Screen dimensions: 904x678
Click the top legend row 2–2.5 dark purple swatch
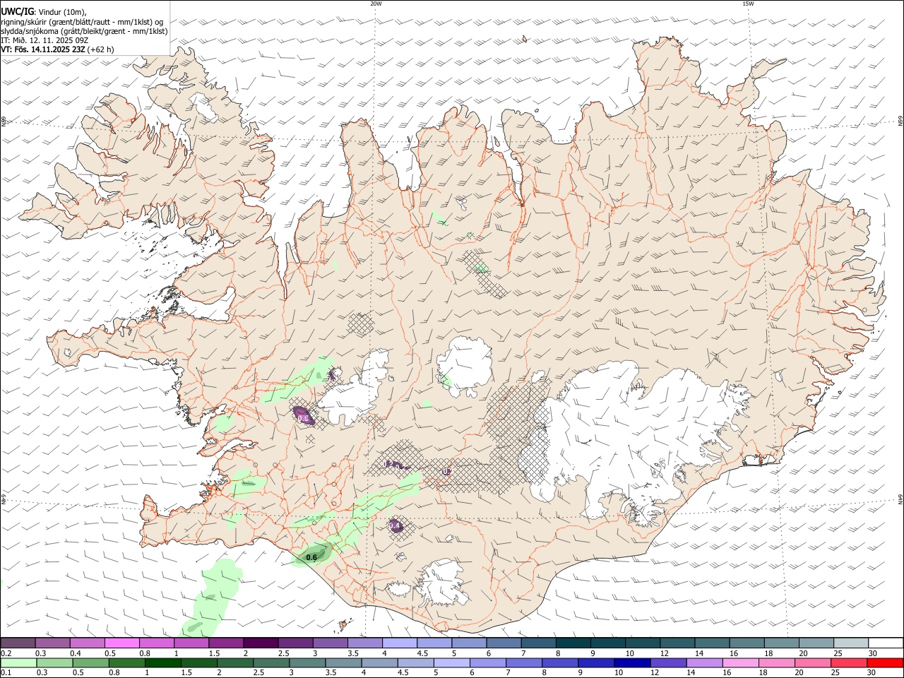pos(261,643)
